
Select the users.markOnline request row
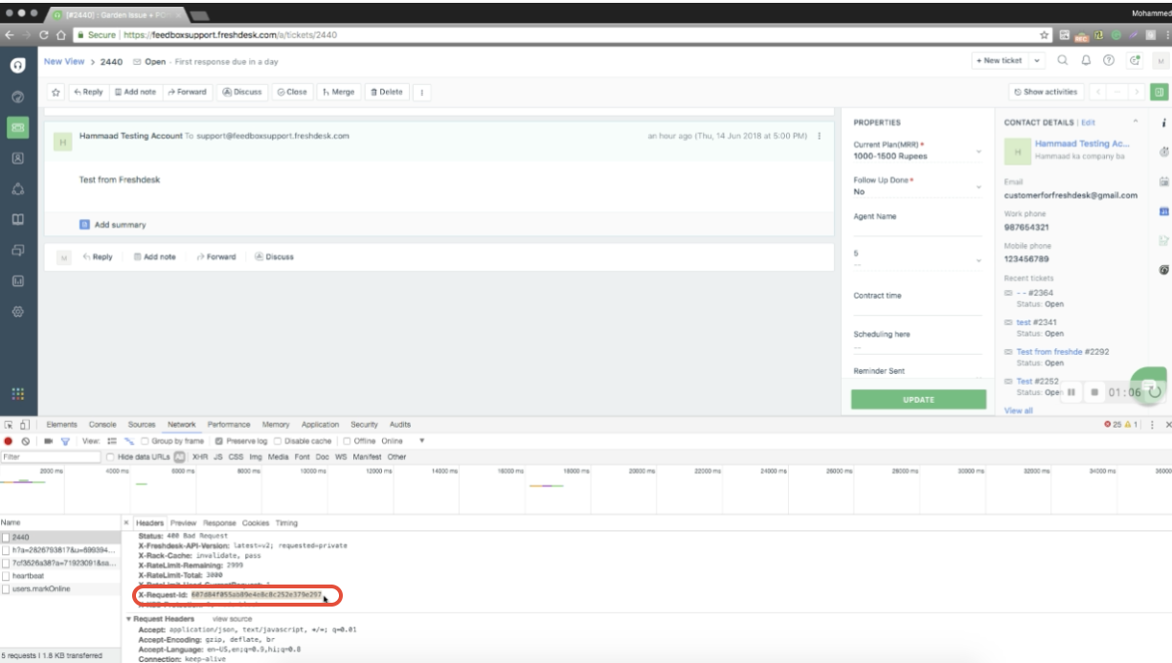point(60,588)
